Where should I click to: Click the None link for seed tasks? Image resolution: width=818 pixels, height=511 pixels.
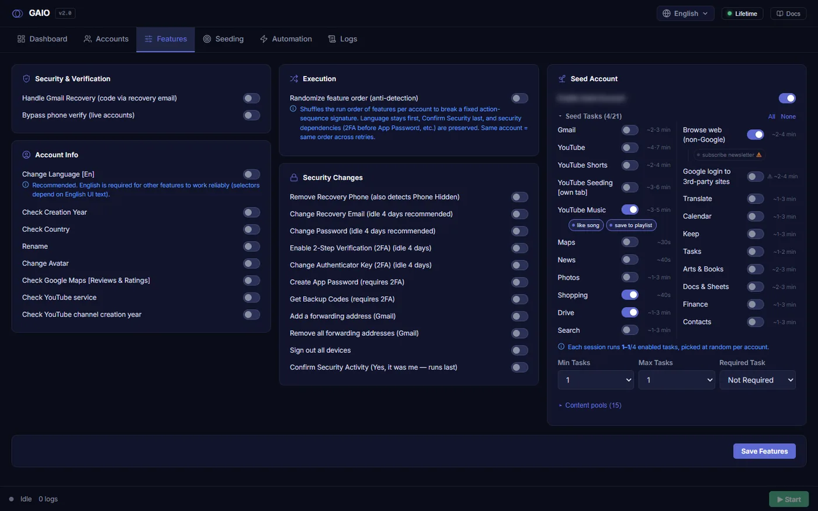click(x=788, y=117)
